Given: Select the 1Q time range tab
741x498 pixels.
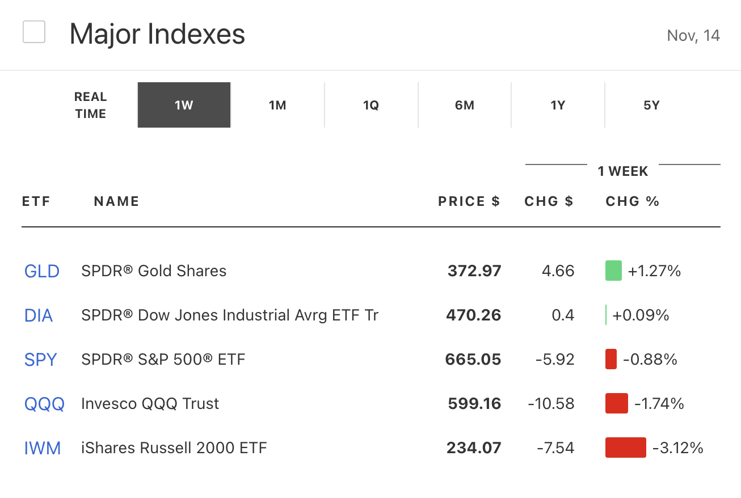Looking at the screenshot, I should point(371,105).
